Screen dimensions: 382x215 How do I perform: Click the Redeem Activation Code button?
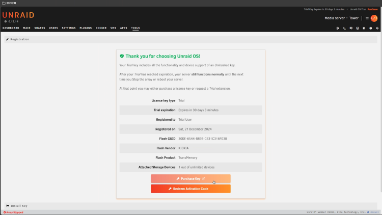190,189
